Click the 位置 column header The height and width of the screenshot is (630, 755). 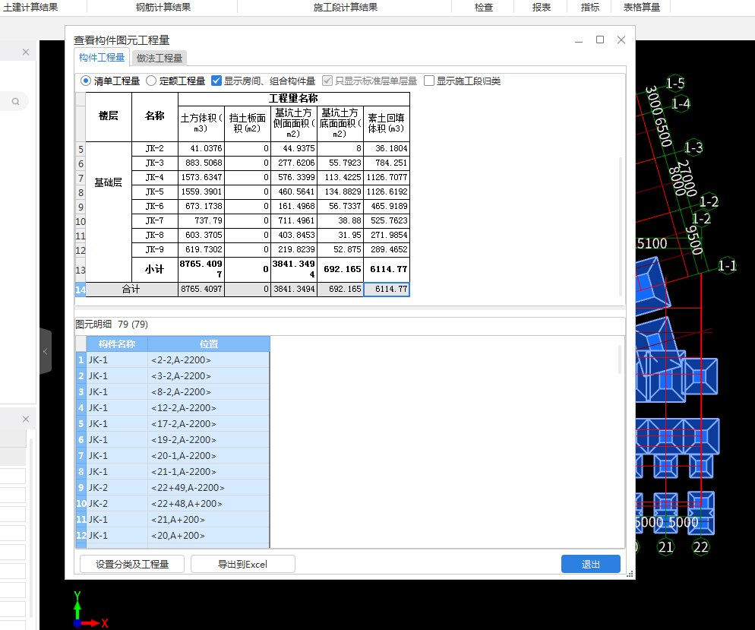pos(208,344)
